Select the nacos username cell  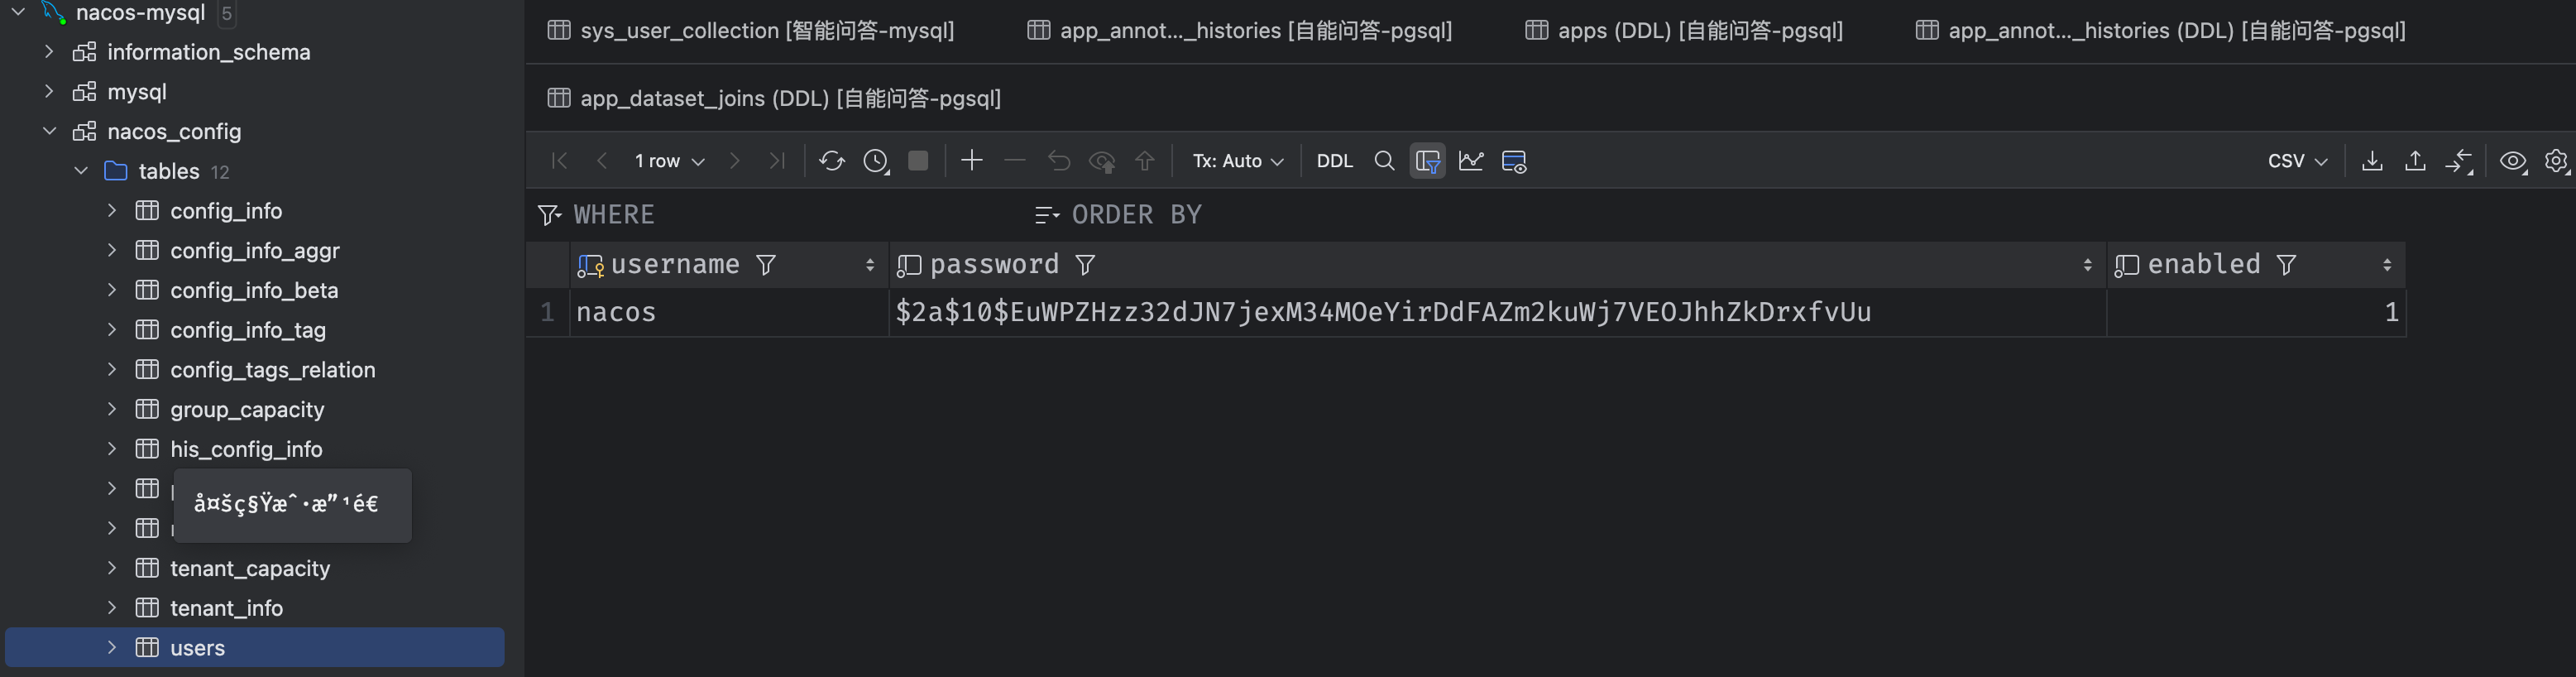tap(729, 312)
